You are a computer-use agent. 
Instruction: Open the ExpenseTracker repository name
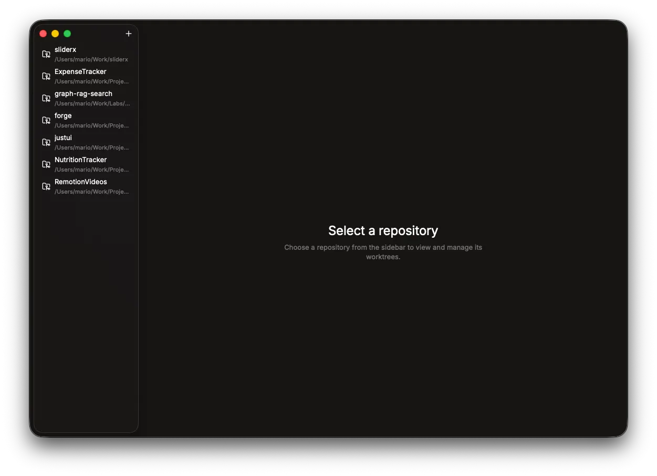point(80,71)
